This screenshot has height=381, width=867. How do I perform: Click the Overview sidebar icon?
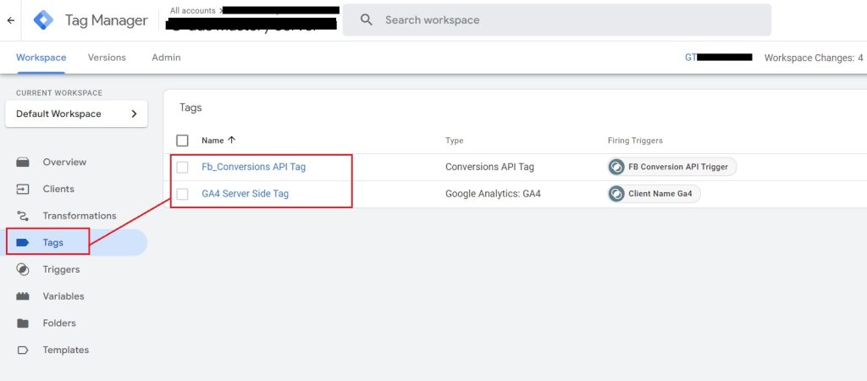[23, 162]
